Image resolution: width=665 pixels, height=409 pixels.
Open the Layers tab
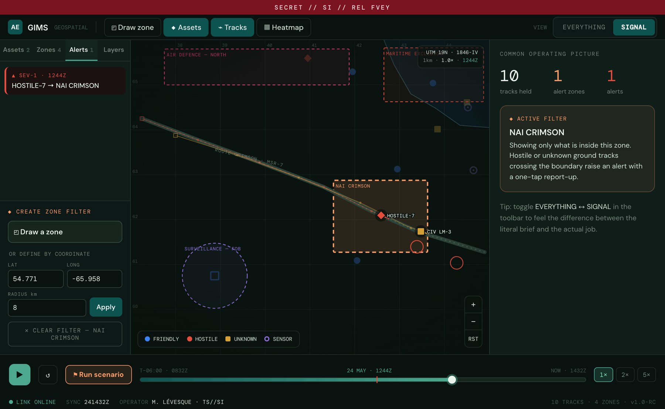tap(114, 50)
